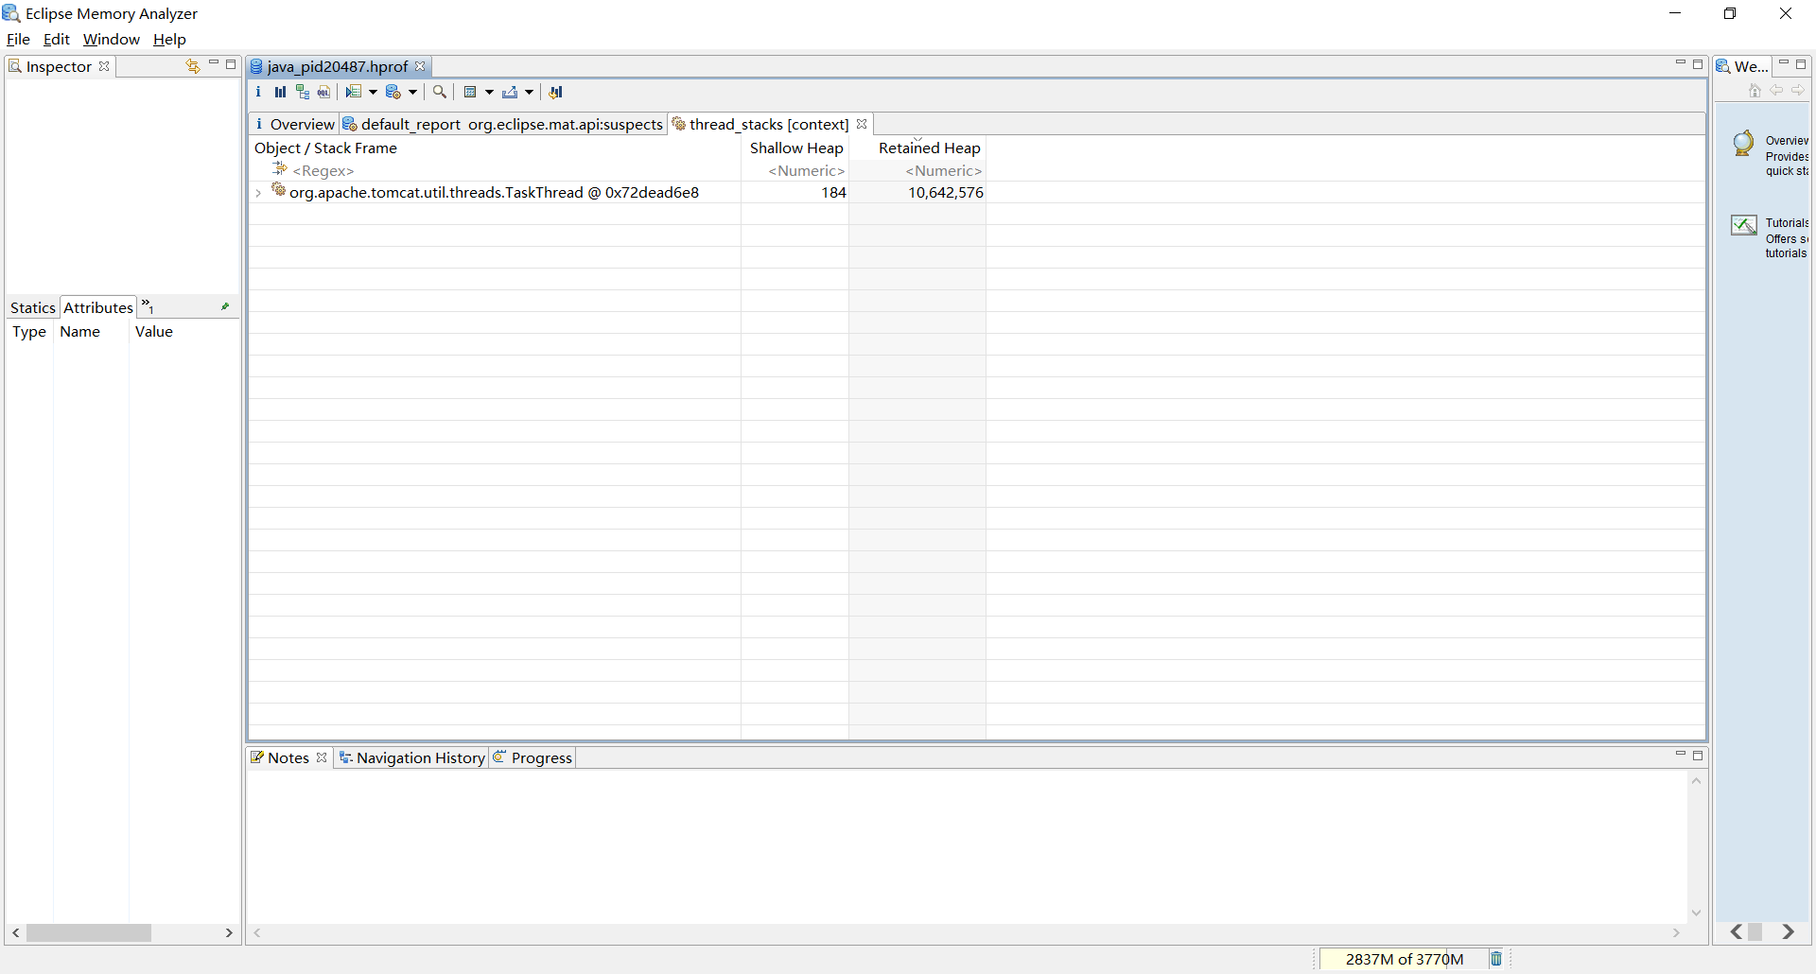Open the Export dropdown arrow

(529, 92)
